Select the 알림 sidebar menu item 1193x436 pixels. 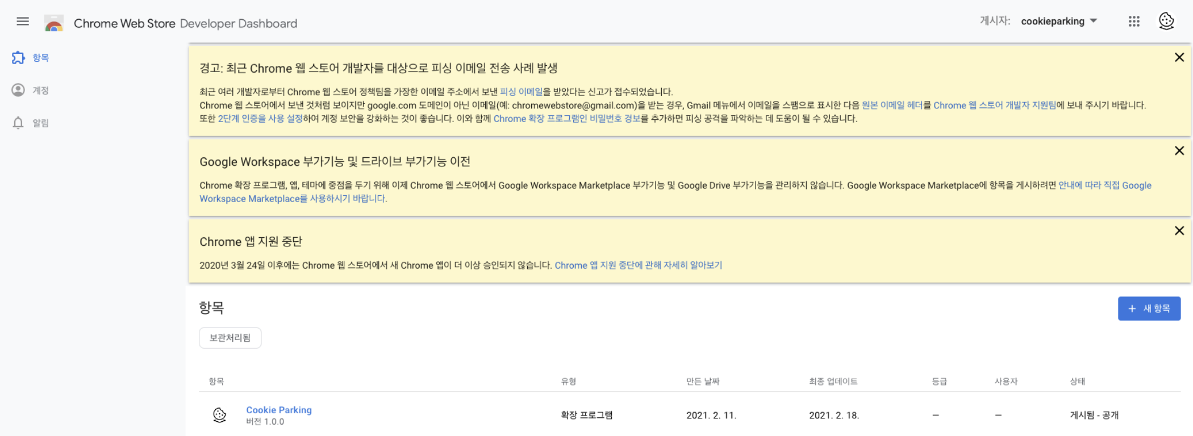[40, 123]
